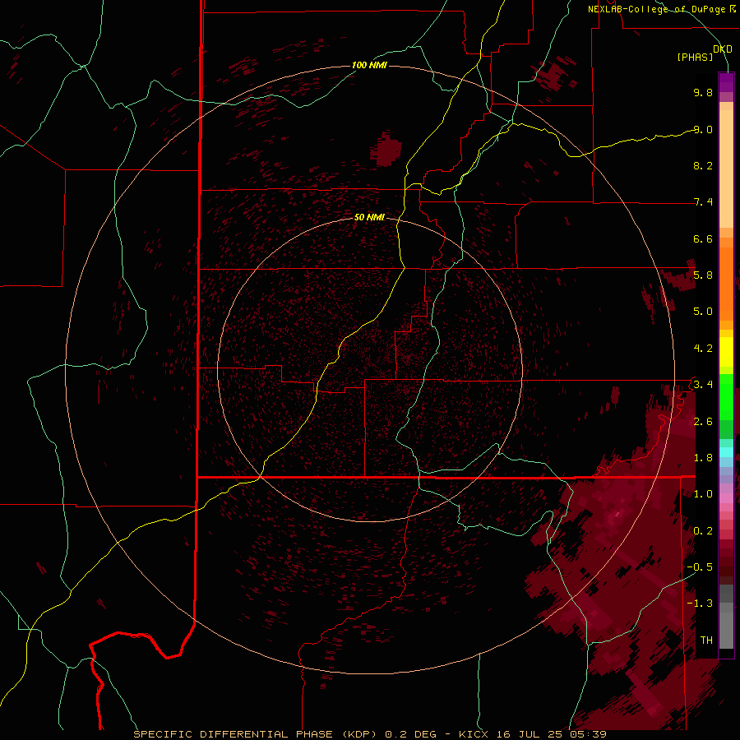Click the 0.2 scale value
The image size is (740, 740).
point(703,531)
